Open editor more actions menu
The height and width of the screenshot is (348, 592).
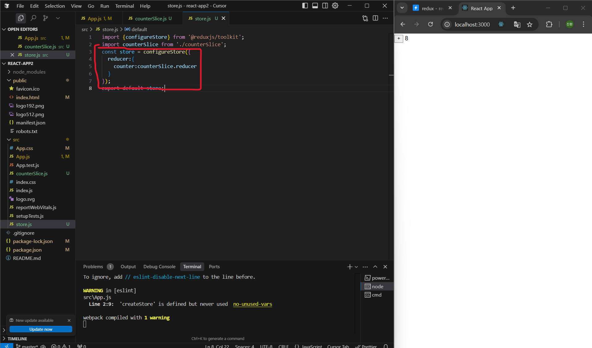pyautogui.click(x=385, y=18)
